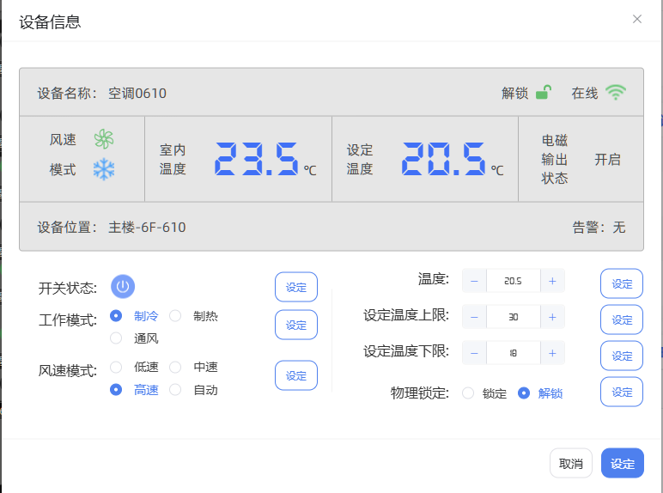Apply the upper temperature limit setting
Screen dimensions: 663x493
click(x=622, y=320)
